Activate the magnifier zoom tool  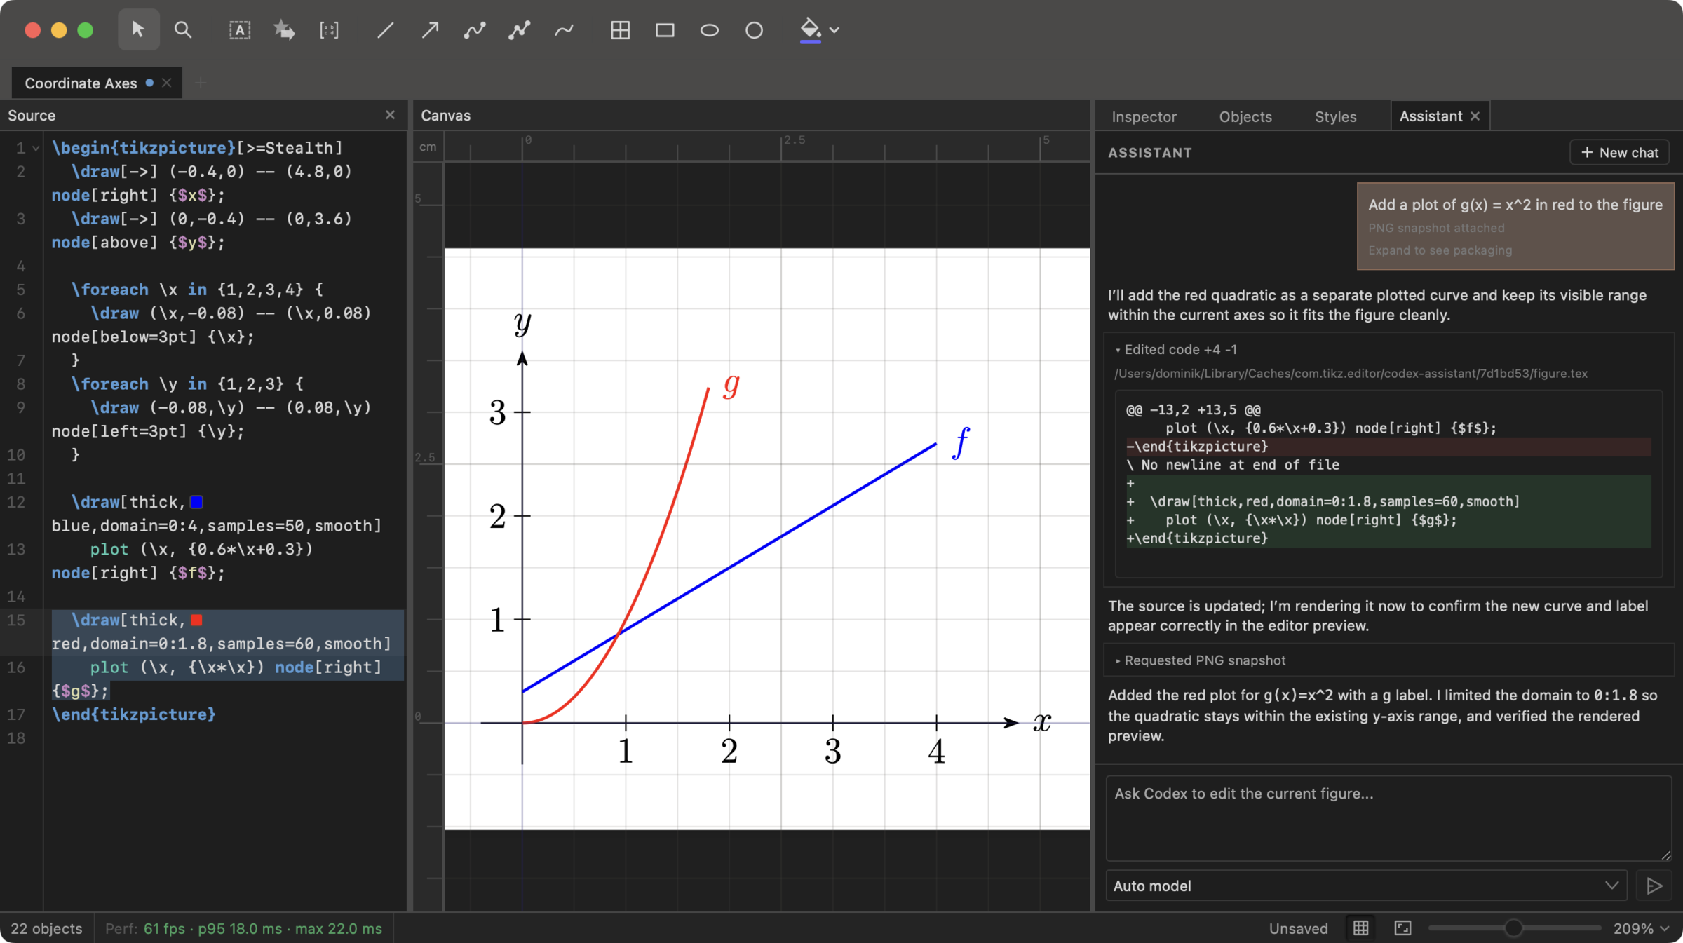183,29
